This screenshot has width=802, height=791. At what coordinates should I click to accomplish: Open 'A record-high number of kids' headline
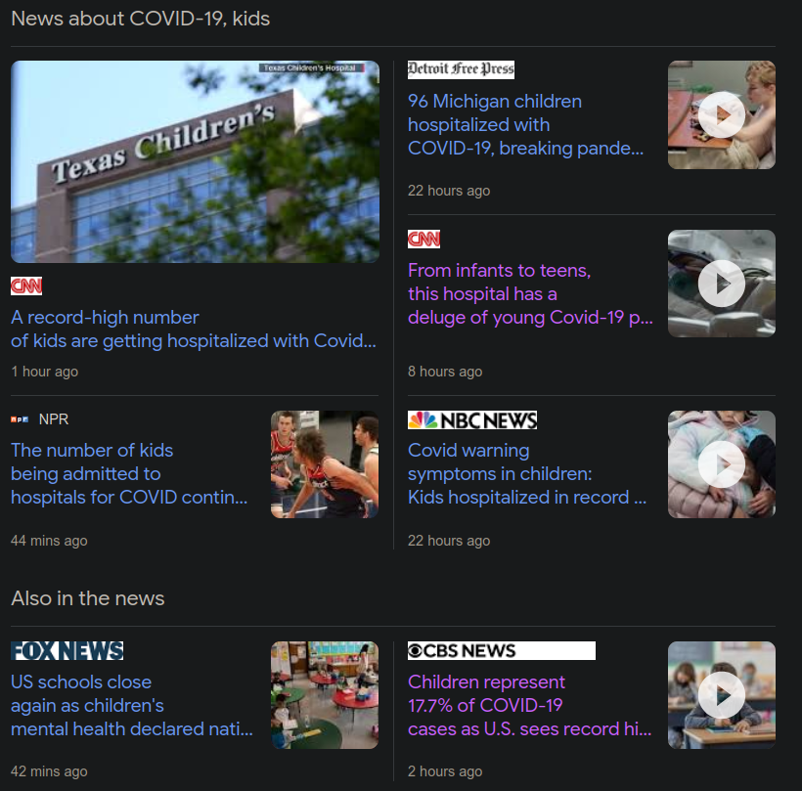pyautogui.click(x=194, y=329)
